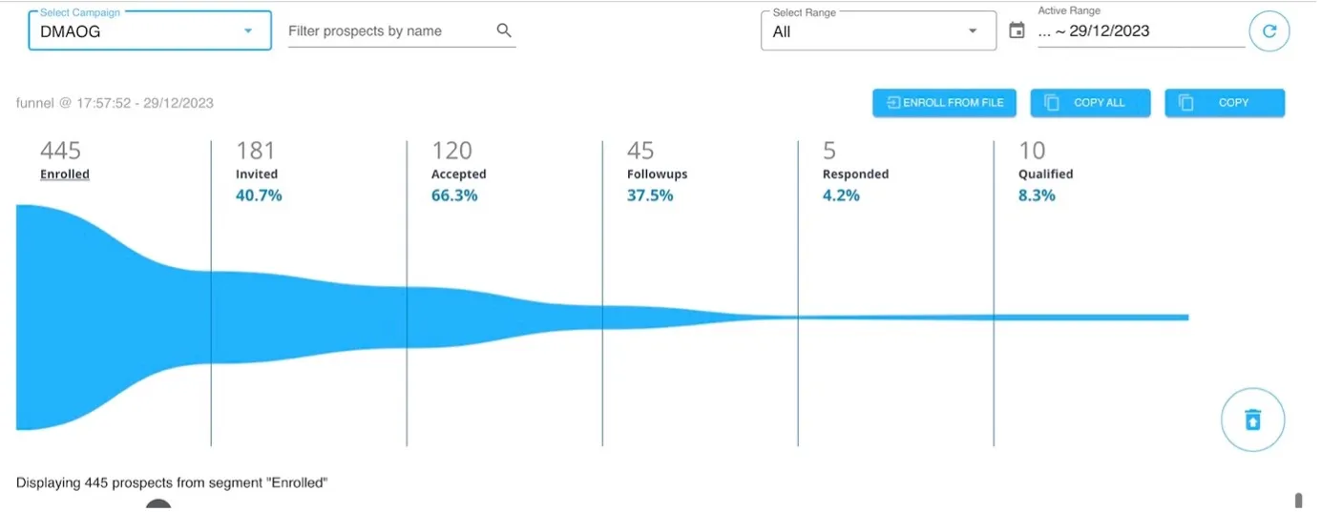Image resolution: width=1321 pixels, height=512 pixels.
Task: Click the funnel timestamp text
Action: tap(115, 103)
